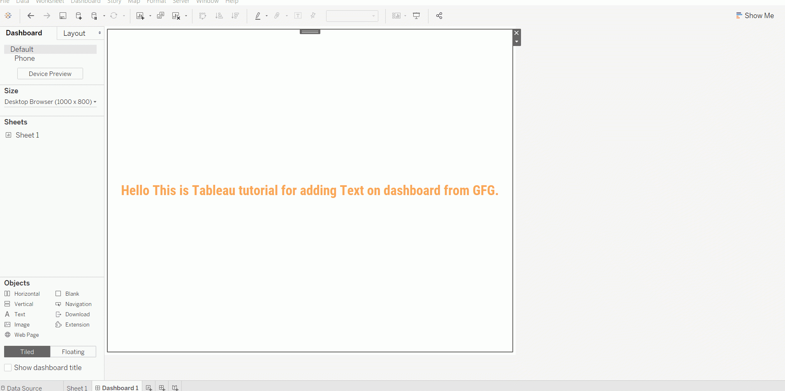Select the Phone layout in the Dashboard pane
The image size is (785, 391).
pyautogui.click(x=25, y=58)
